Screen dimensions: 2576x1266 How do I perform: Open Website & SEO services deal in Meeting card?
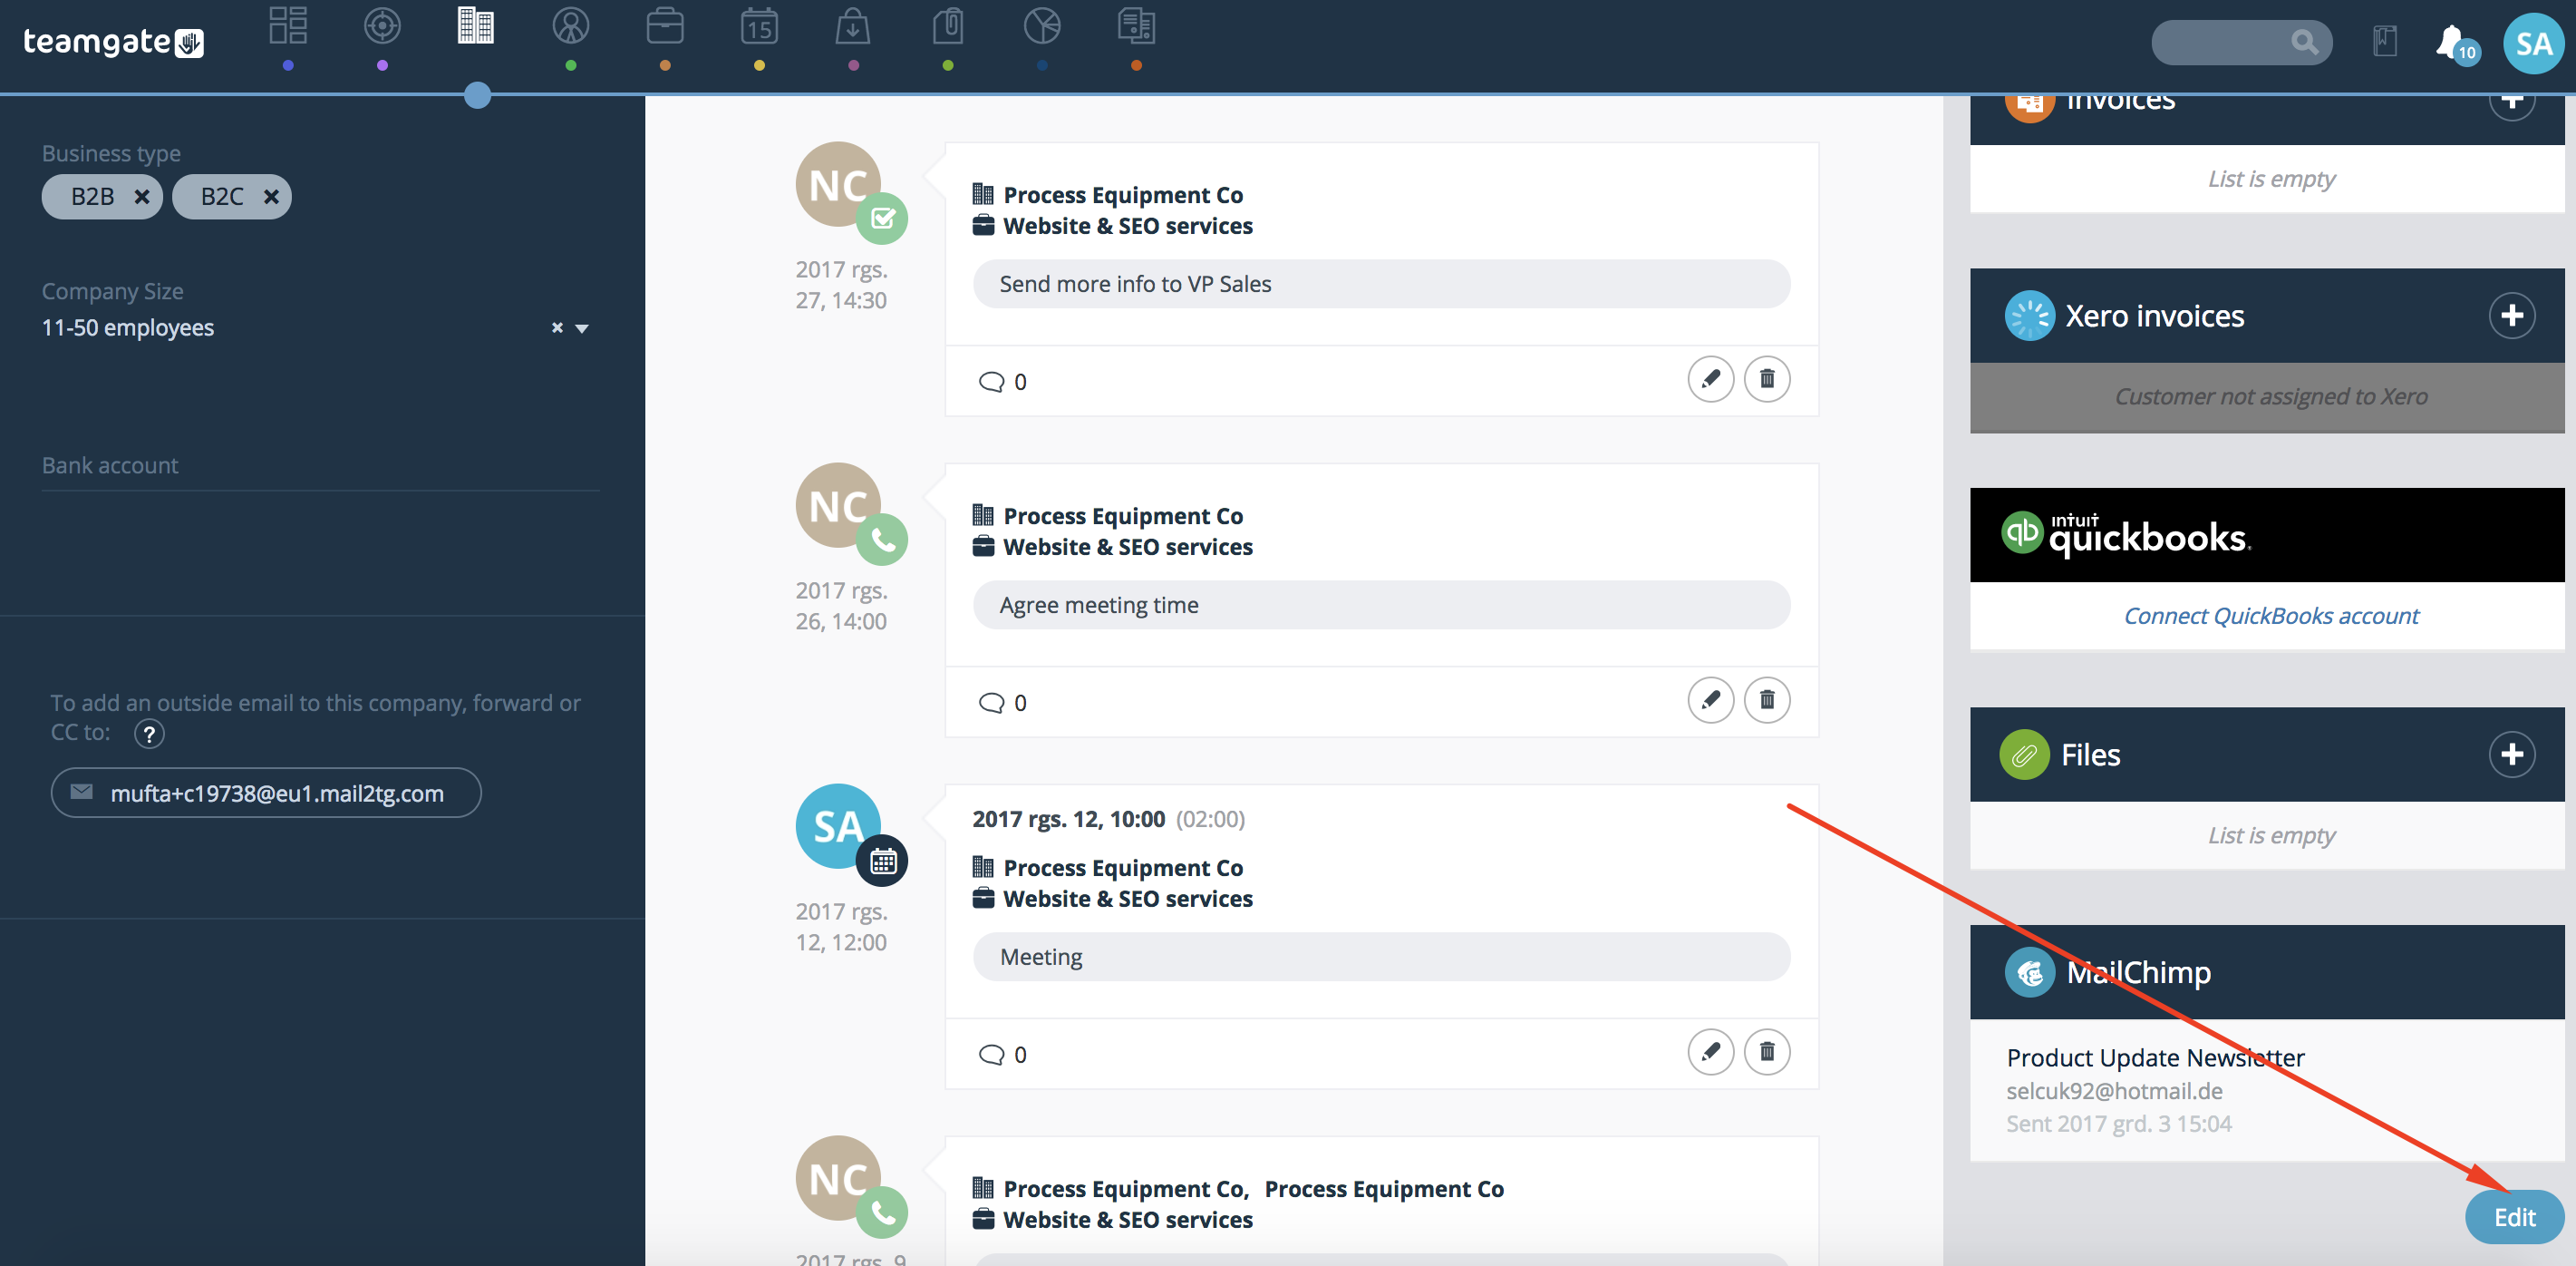tap(1128, 899)
